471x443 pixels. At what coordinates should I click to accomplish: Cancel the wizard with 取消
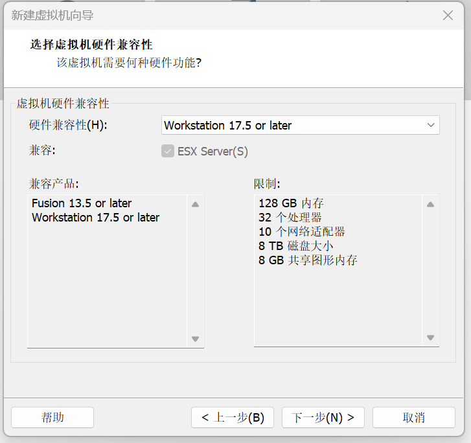click(414, 418)
